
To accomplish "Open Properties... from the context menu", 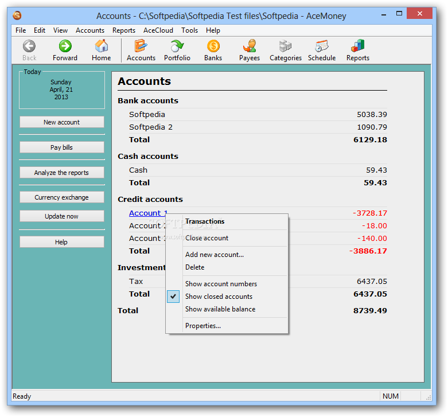I will tap(203, 326).
